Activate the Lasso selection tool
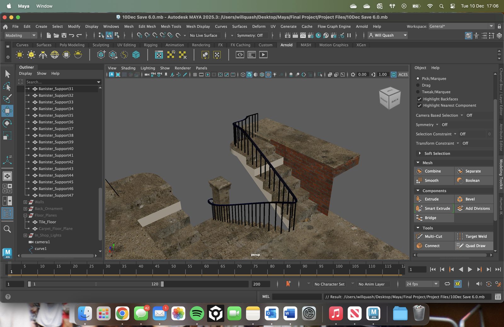The height and width of the screenshot is (327, 504). (8, 86)
